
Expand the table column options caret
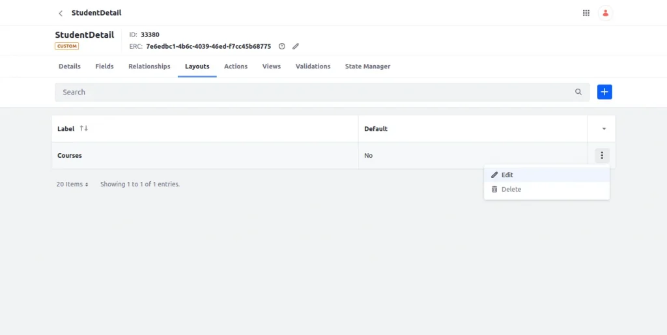pyautogui.click(x=604, y=129)
